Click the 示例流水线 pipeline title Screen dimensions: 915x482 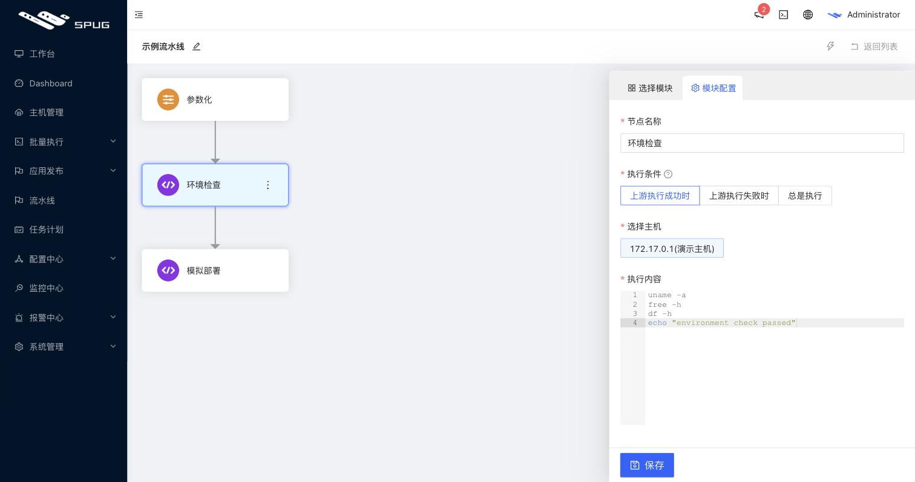coord(163,47)
